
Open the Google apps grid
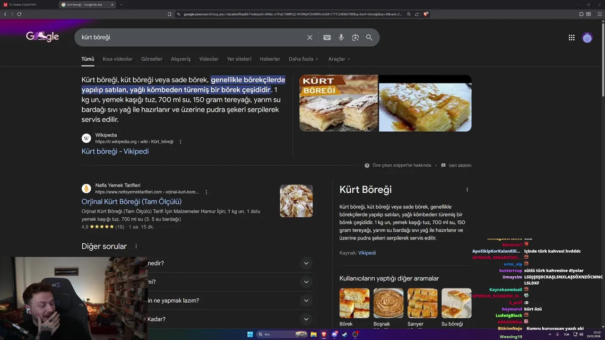coord(571,37)
